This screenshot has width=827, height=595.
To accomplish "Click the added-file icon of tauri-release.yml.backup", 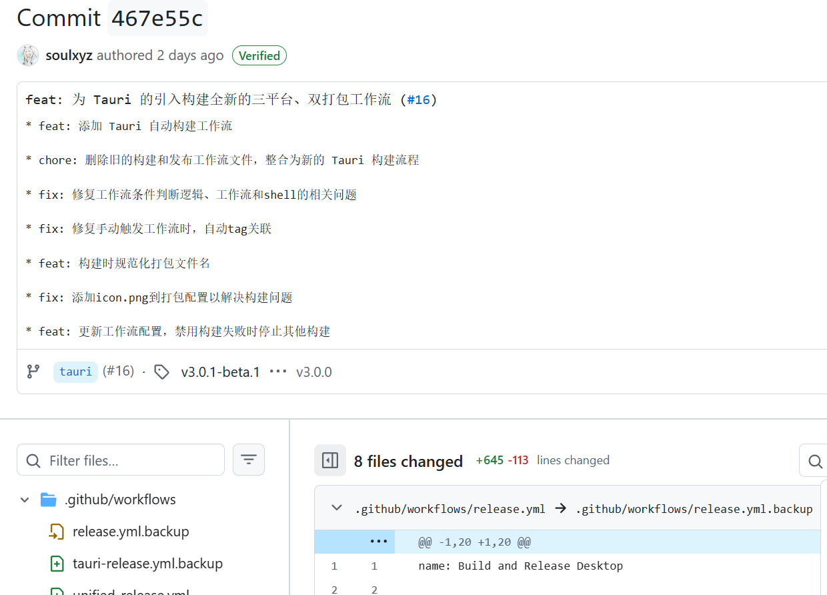I will [57, 564].
